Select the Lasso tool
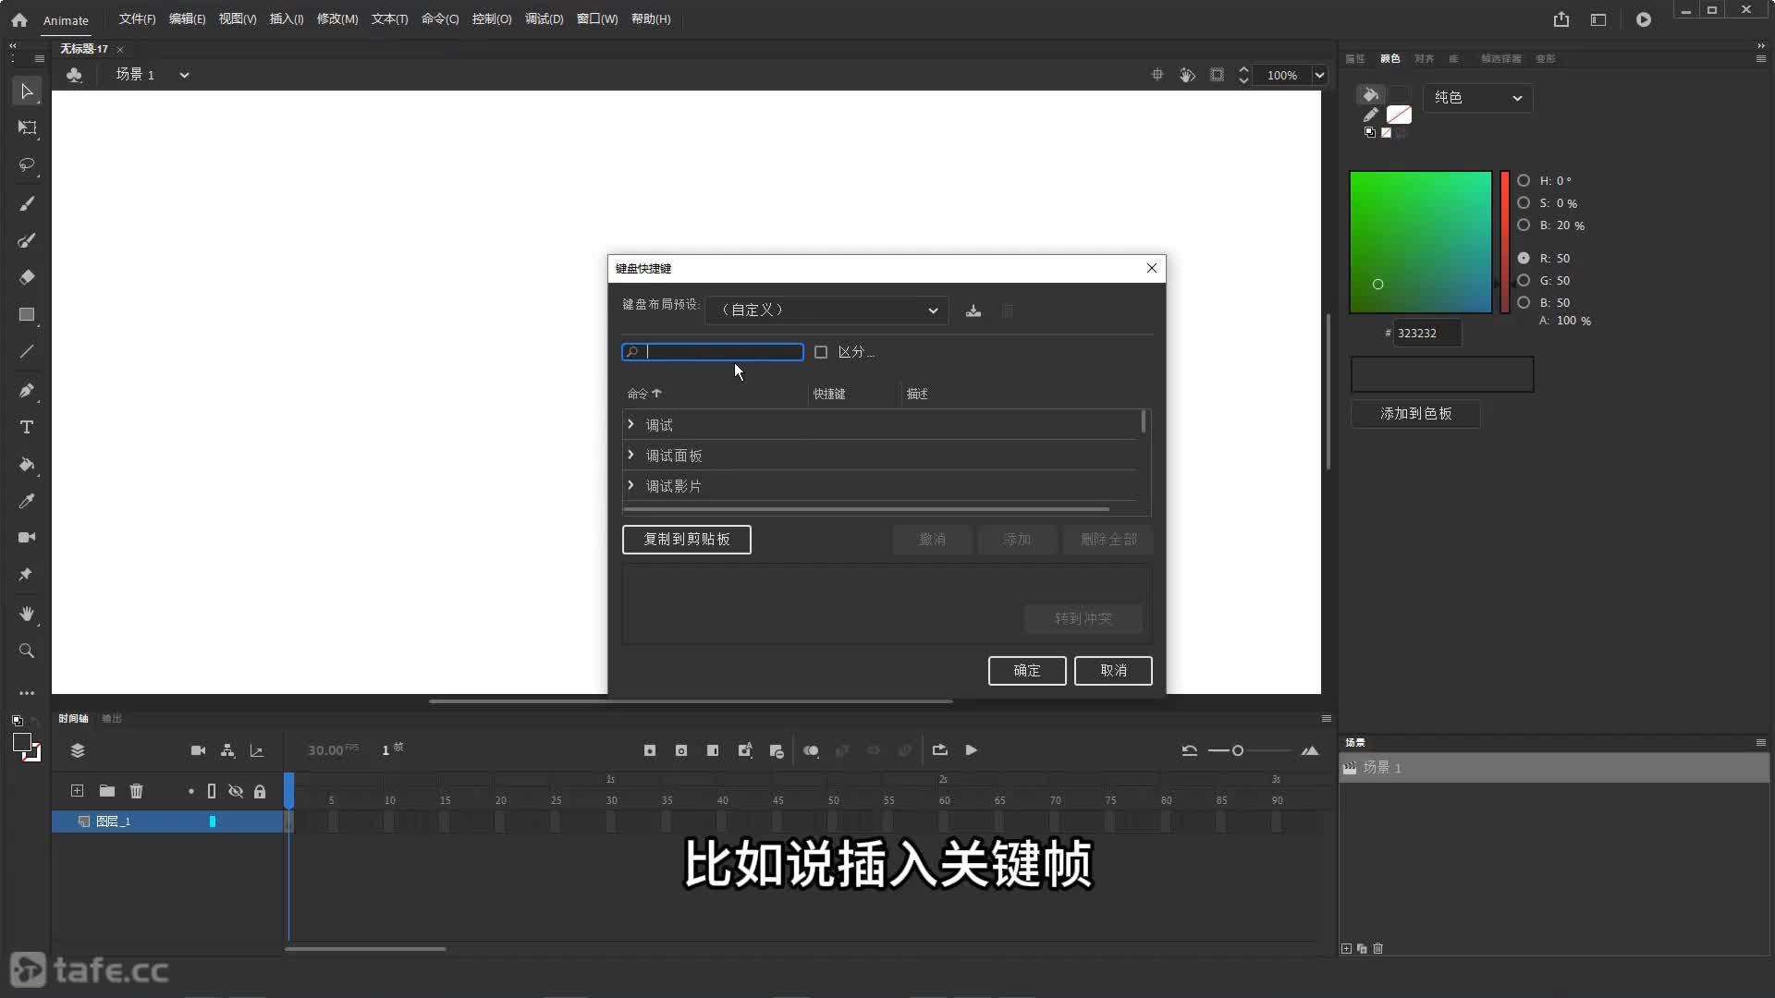The image size is (1775, 998). [x=27, y=165]
